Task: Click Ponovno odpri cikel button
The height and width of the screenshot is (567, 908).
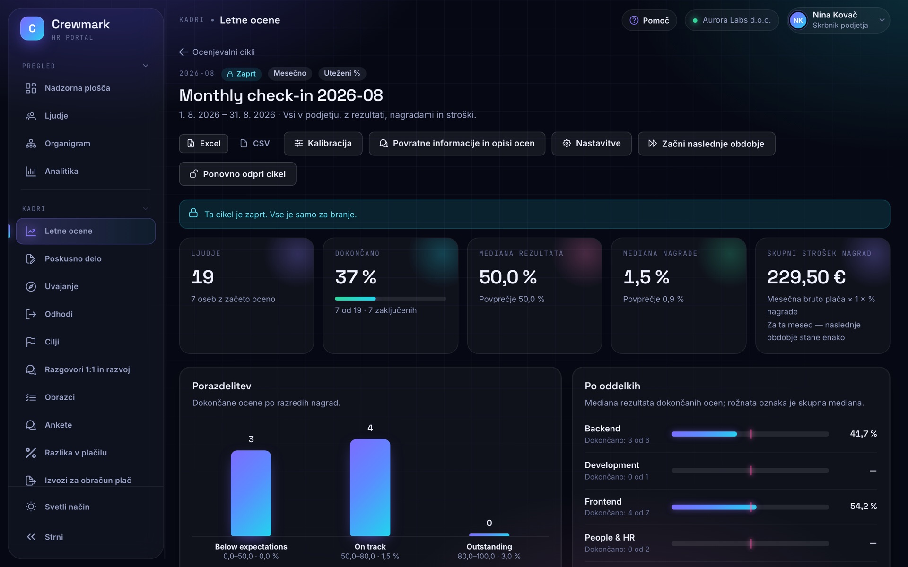Action: pyautogui.click(x=237, y=174)
